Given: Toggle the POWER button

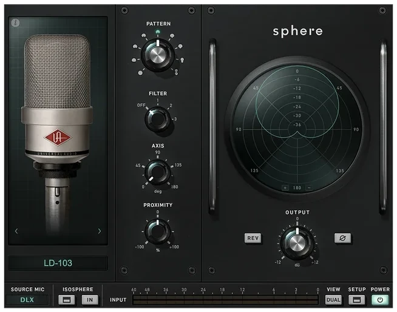Looking at the screenshot, I should click(x=380, y=300).
